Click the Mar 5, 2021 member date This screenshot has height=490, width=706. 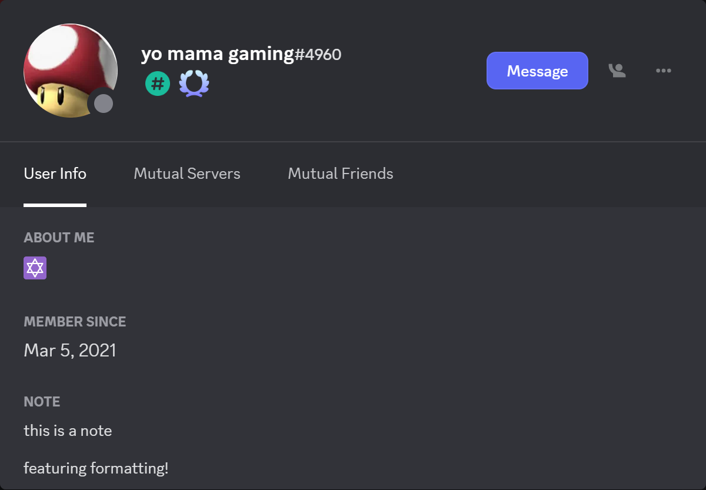click(x=69, y=350)
